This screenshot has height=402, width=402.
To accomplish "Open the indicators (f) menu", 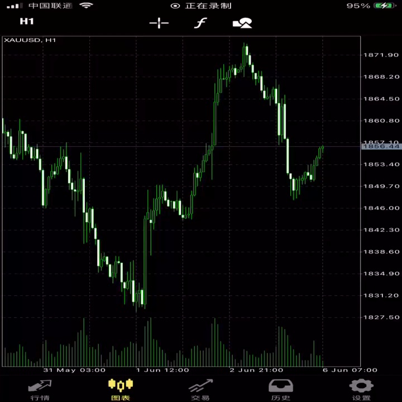I will pos(200,23).
